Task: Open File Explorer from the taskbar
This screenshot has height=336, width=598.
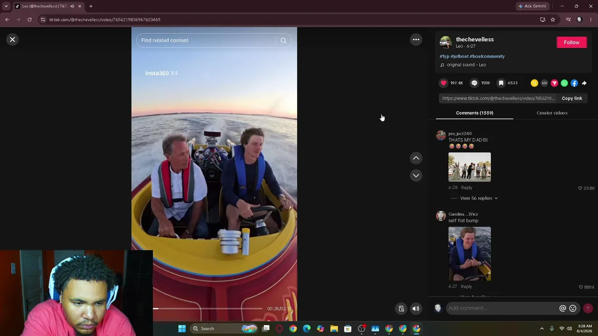Action: (334, 329)
